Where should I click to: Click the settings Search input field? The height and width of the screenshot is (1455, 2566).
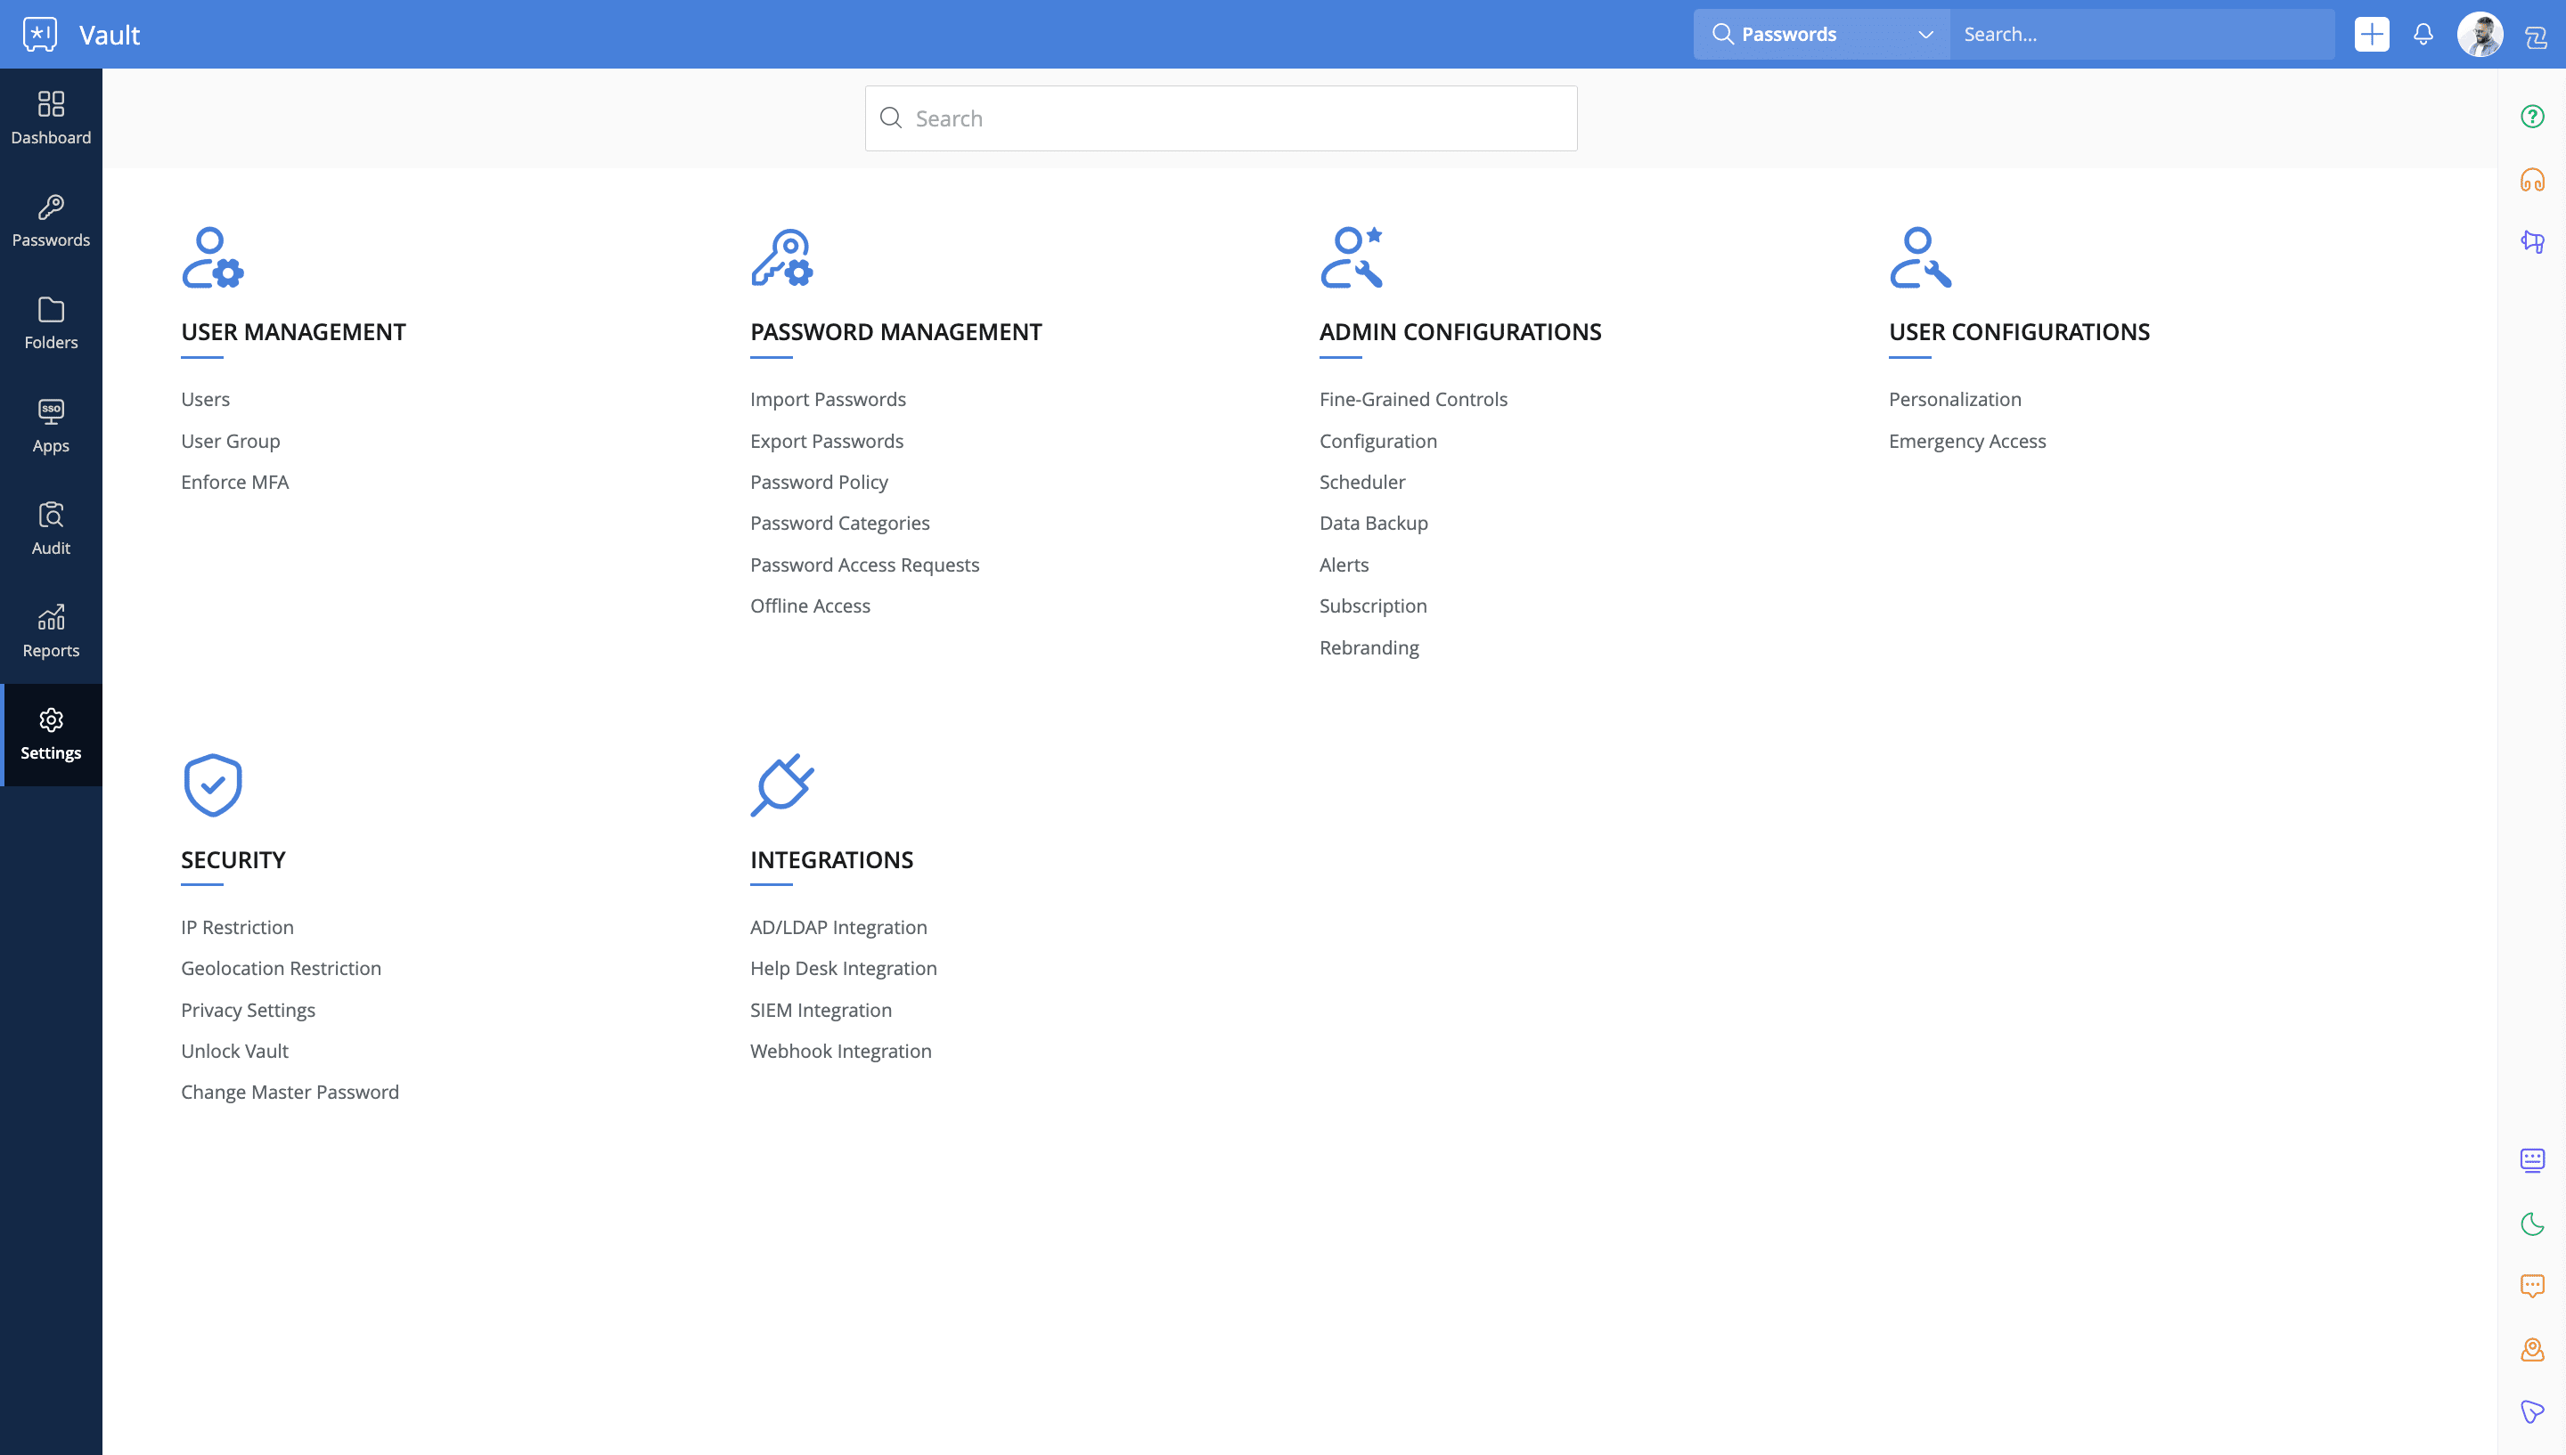pyautogui.click(x=1221, y=119)
